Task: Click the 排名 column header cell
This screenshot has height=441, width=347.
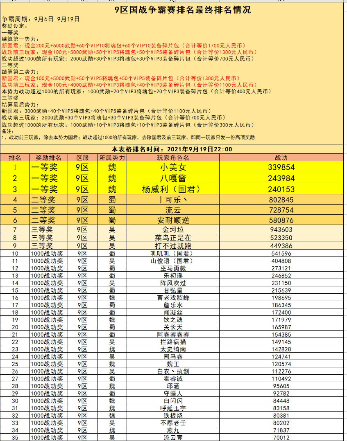Action: coord(15,157)
